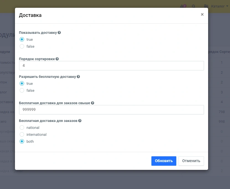
Task: Click the Порядок сортировки field containing 4
Action: (111, 66)
